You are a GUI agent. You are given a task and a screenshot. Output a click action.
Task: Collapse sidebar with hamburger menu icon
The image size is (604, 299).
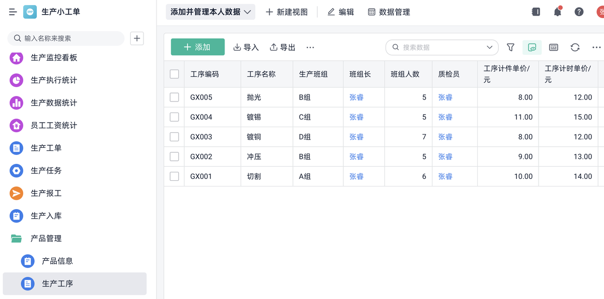(x=13, y=12)
